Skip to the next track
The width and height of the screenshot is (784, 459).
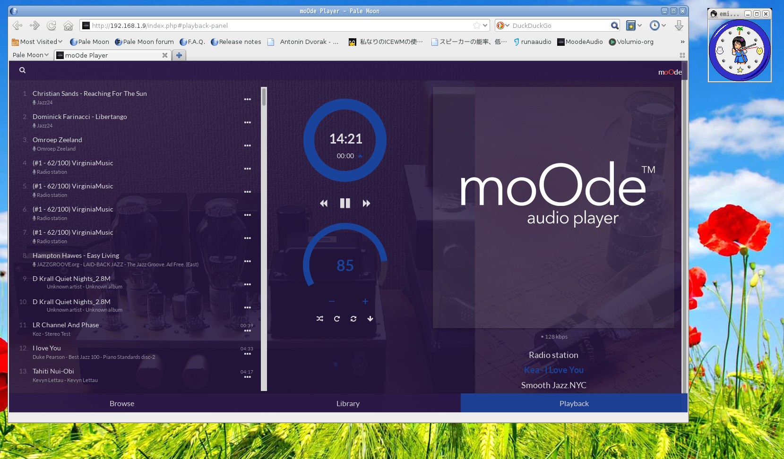coord(366,204)
